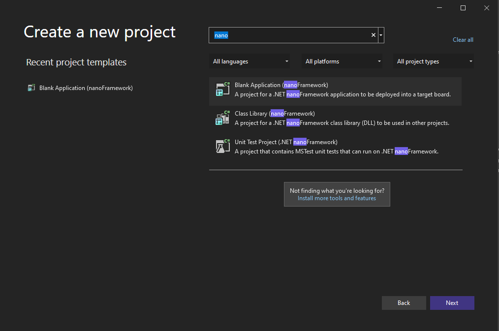Image resolution: width=499 pixels, height=331 pixels.
Task: Click the Blank Application (nanoFramework) template icon
Action: pos(222,90)
